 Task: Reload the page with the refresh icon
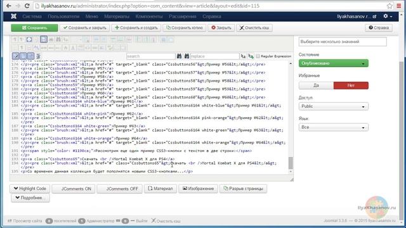pos(27,6)
